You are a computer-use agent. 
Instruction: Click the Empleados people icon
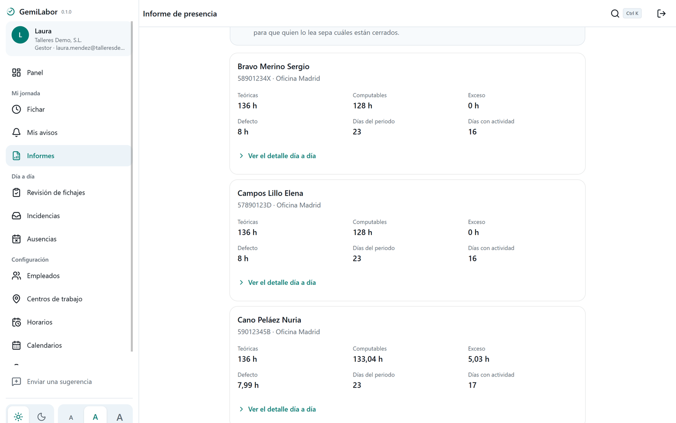(16, 275)
